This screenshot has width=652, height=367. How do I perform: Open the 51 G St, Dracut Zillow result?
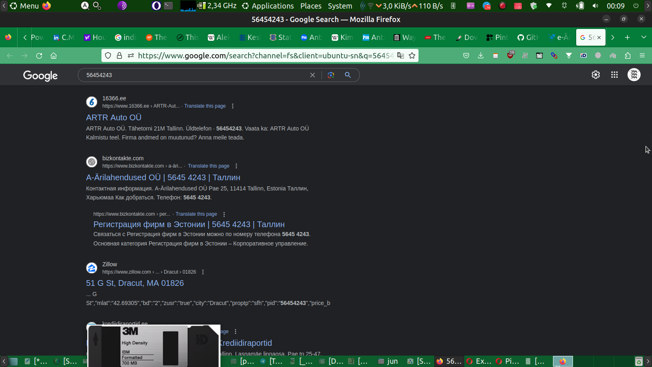point(135,283)
